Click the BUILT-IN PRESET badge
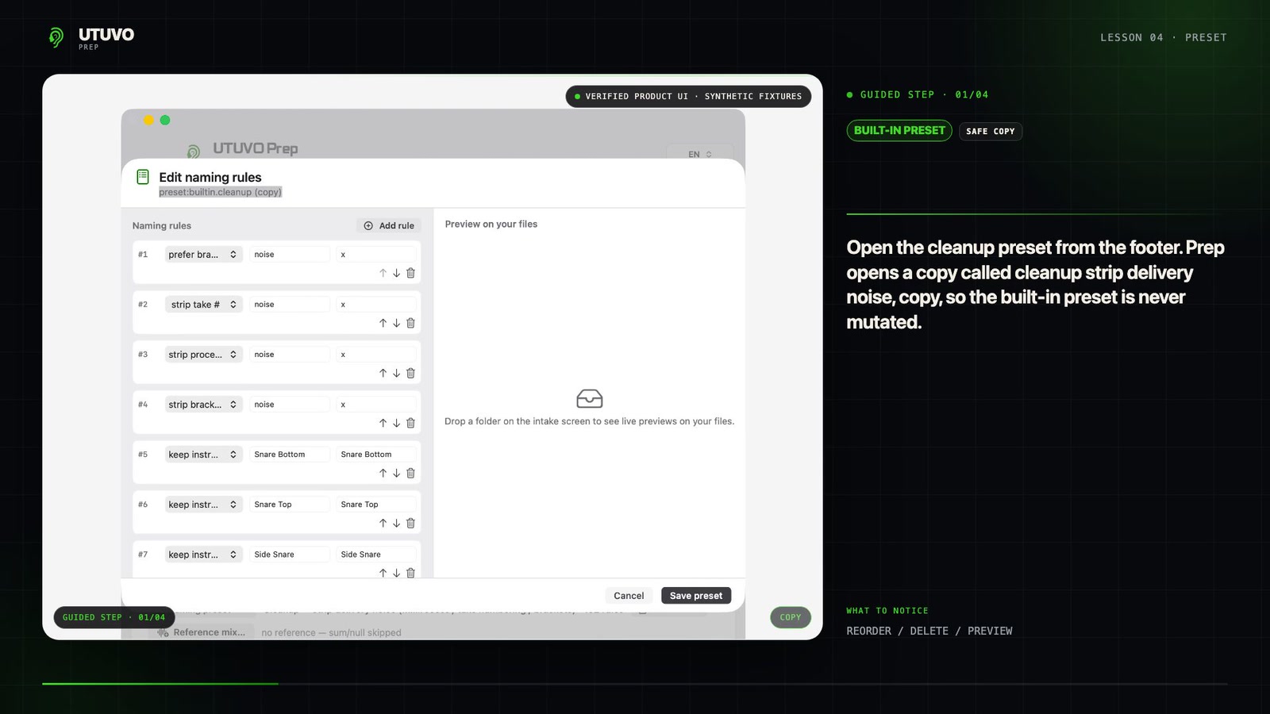 coord(899,131)
